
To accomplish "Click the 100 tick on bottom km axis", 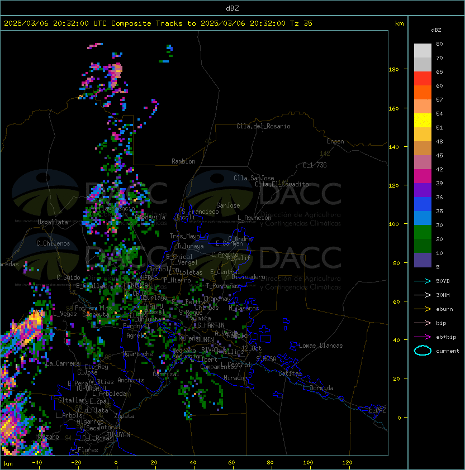I will pyautogui.click(x=308, y=463).
